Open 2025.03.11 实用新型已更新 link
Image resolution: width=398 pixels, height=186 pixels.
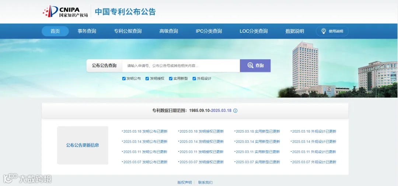258,152
